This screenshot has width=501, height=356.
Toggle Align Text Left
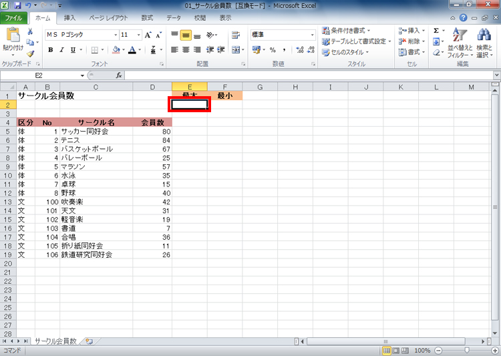coord(174,50)
